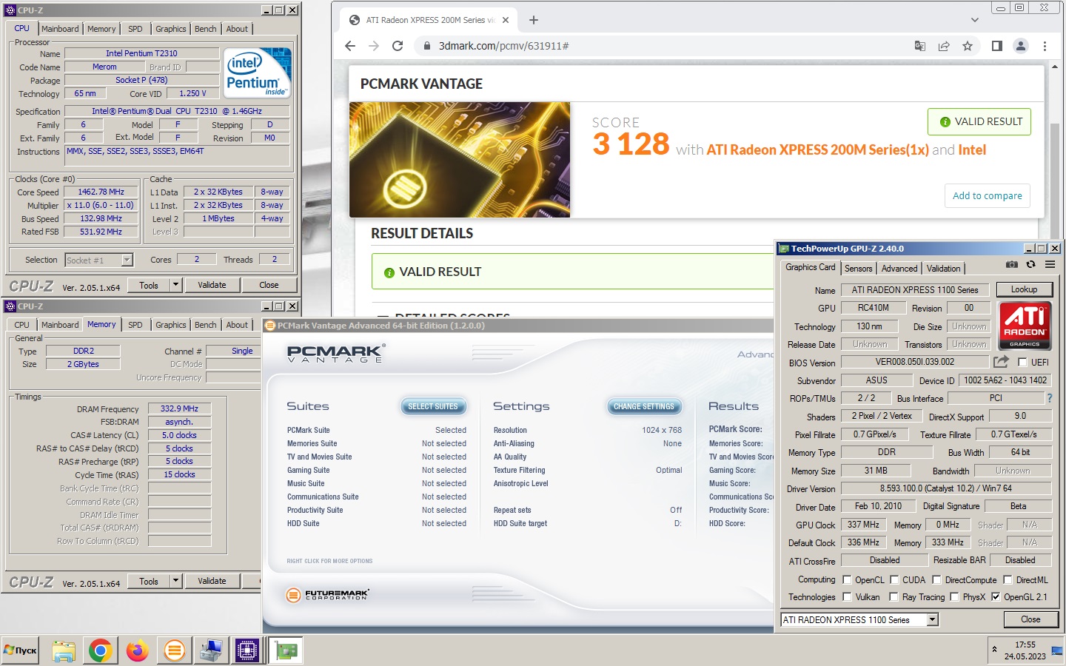The image size is (1066, 666).
Task: Click the Windows Start button
Action: (20, 650)
